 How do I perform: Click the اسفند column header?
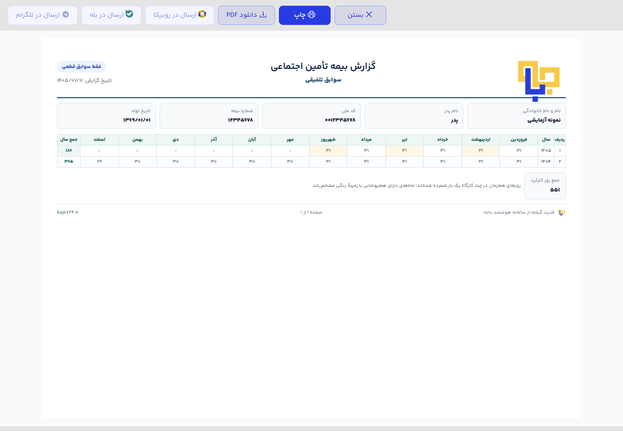click(99, 140)
